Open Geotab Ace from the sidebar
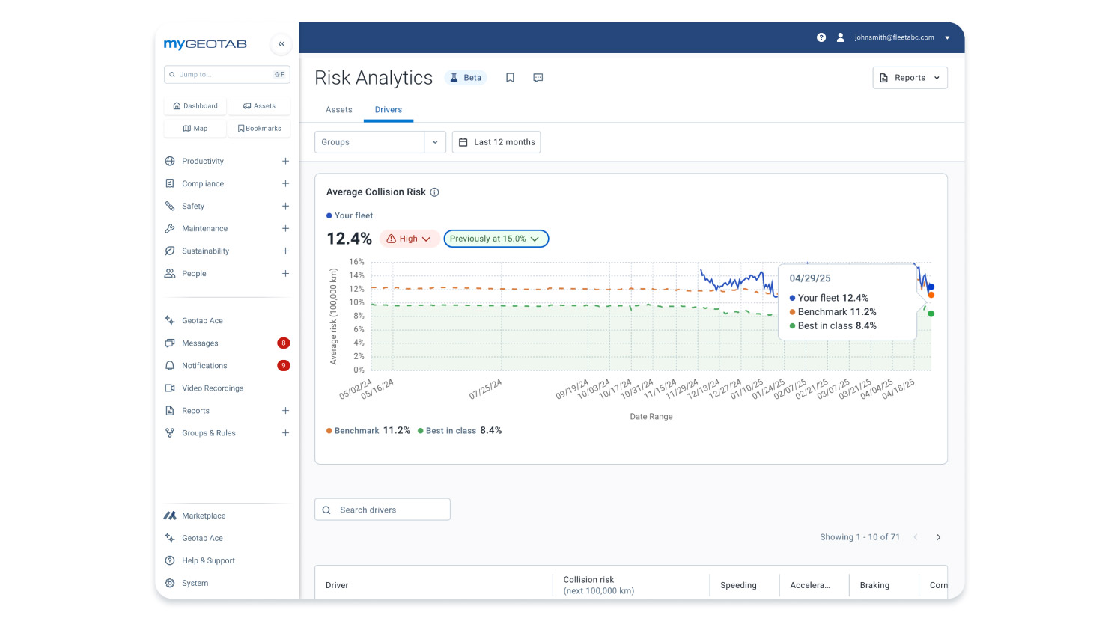The image size is (1120, 630). (202, 320)
